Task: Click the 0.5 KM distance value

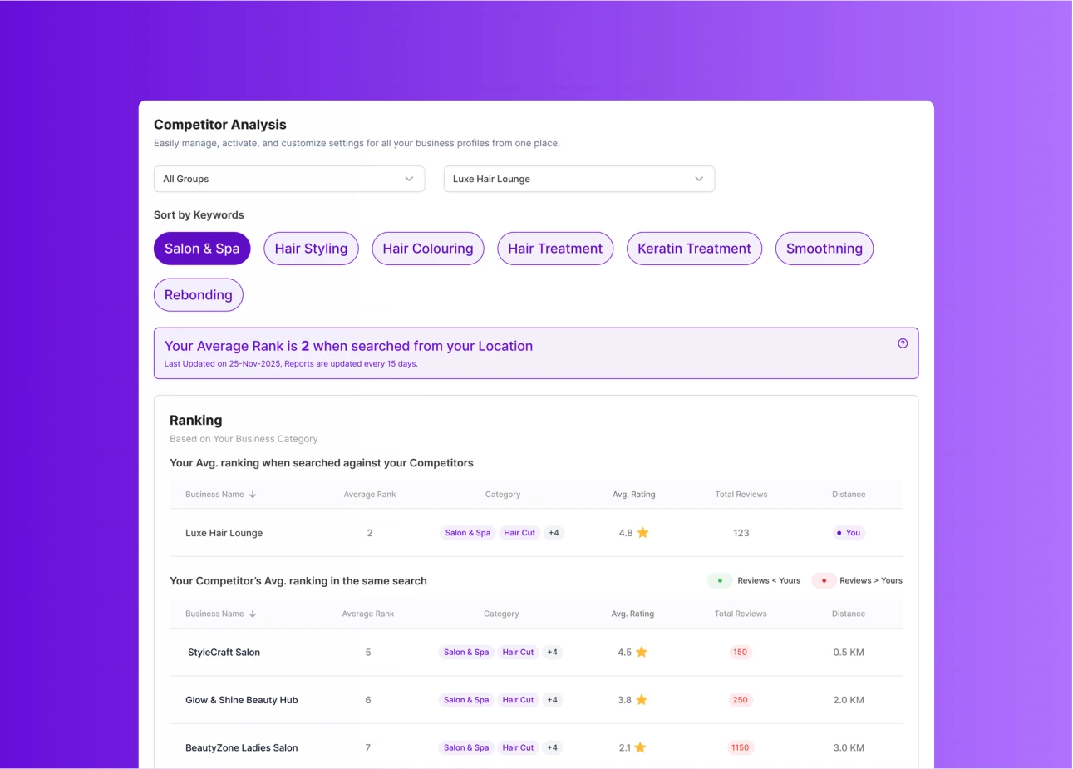Action: [x=849, y=653]
